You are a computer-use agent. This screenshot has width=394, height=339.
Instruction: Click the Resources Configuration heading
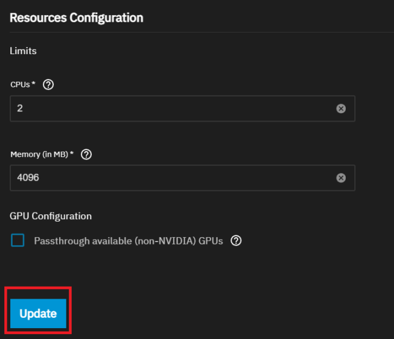click(x=76, y=17)
